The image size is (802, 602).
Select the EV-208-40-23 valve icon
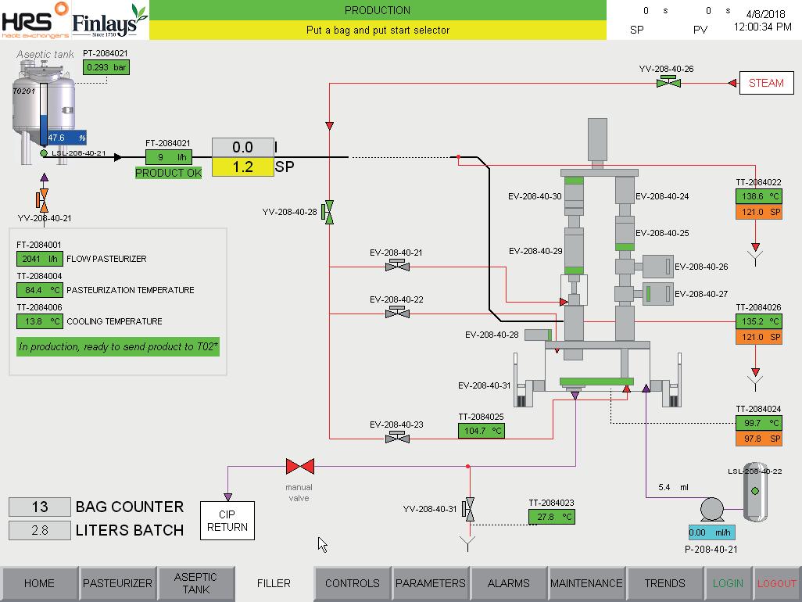[397, 437]
